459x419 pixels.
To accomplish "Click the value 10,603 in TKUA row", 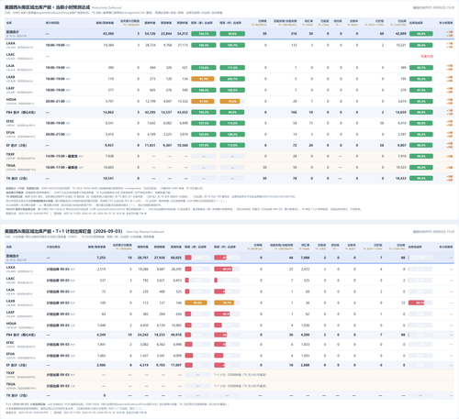I will [108, 168].
